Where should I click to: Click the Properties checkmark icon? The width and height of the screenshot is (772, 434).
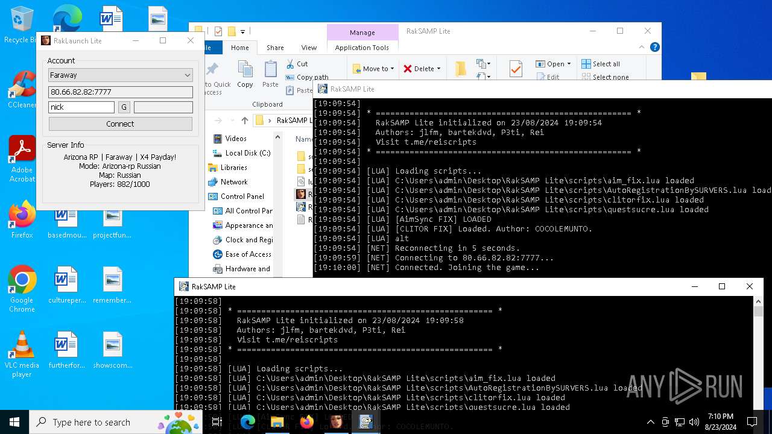tap(516, 69)
